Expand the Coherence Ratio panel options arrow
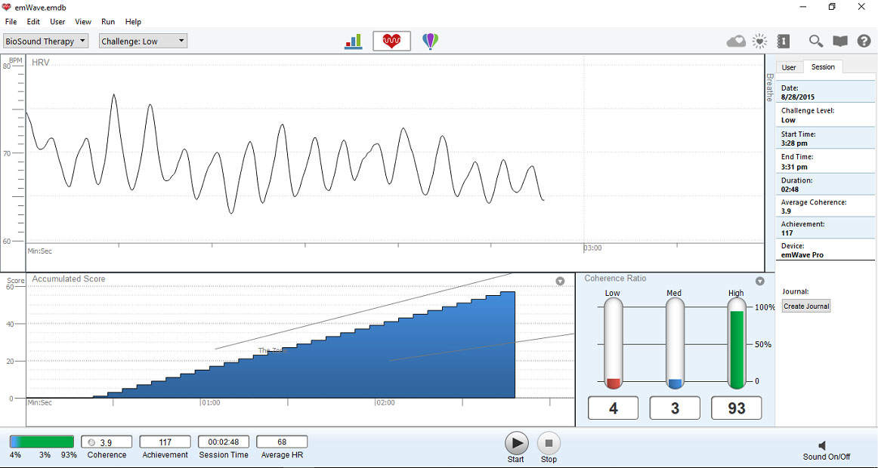The image size is (878, 468). (759, 281)
